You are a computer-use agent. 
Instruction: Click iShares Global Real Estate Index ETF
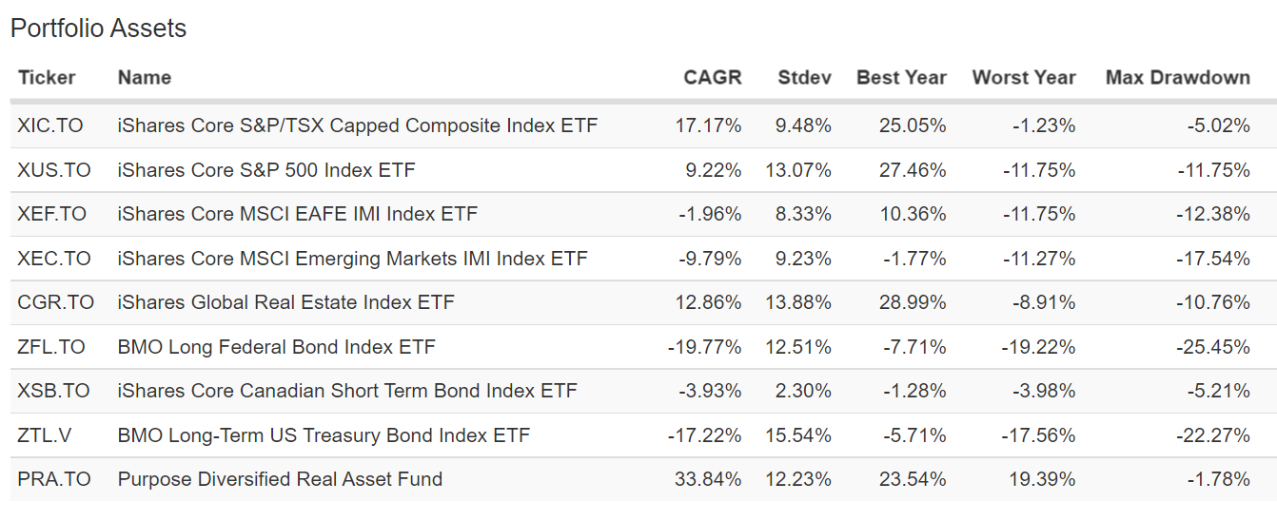pos(286,302)
